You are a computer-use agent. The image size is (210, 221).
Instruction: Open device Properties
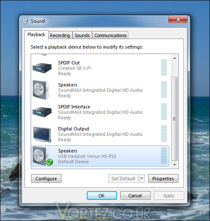tap(163, 179)
